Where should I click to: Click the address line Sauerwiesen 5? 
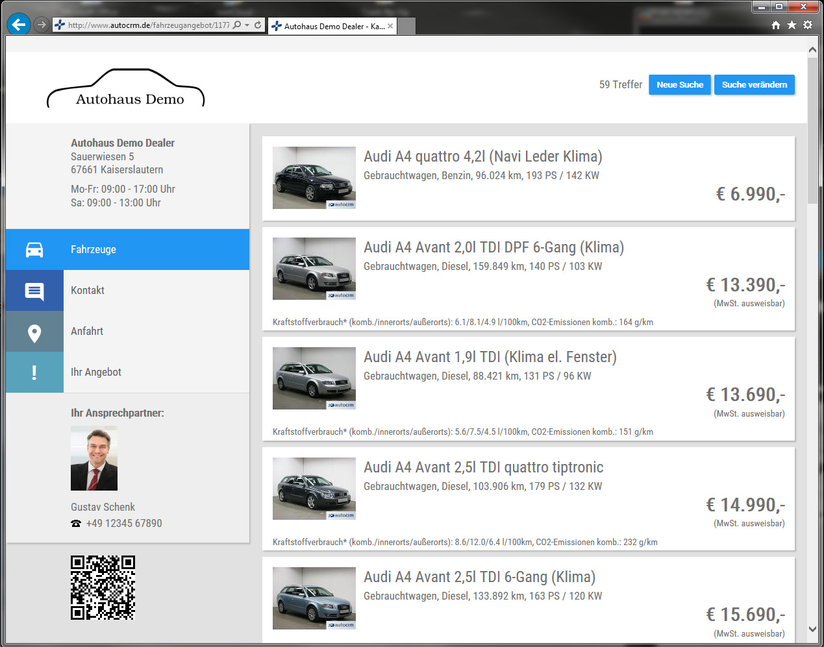click(x=103, y=156)
